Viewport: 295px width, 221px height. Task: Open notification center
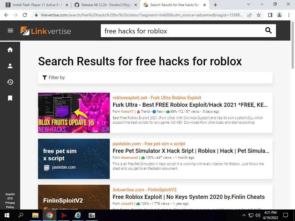coord(285,215)
